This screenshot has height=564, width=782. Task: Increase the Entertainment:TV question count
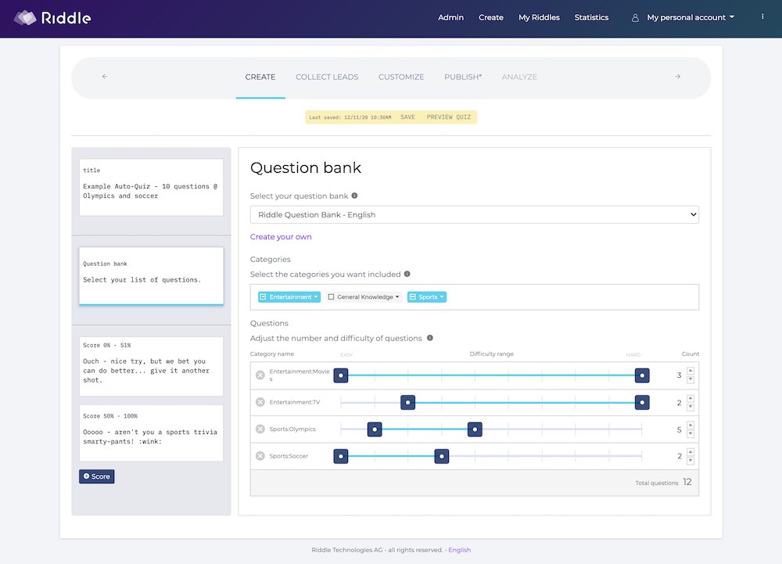691,398
